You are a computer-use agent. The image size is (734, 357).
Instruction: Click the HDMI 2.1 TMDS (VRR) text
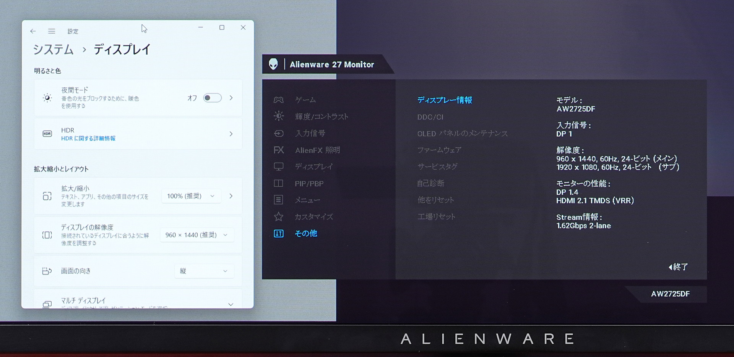(595, 200)
